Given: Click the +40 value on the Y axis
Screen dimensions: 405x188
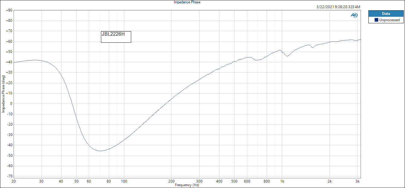Looking at the screenshot, I should pos(9,62).
